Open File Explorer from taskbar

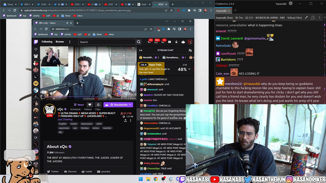(148, 179)
